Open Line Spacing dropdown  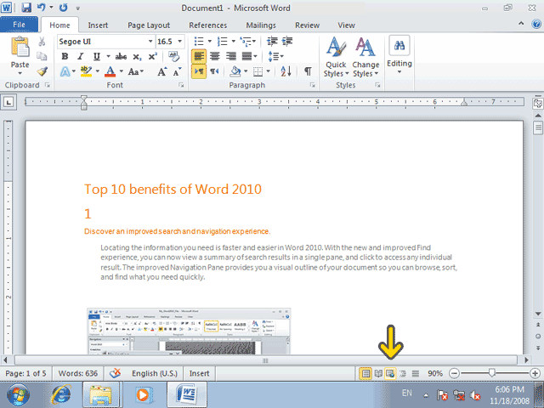tap(276, 56)
